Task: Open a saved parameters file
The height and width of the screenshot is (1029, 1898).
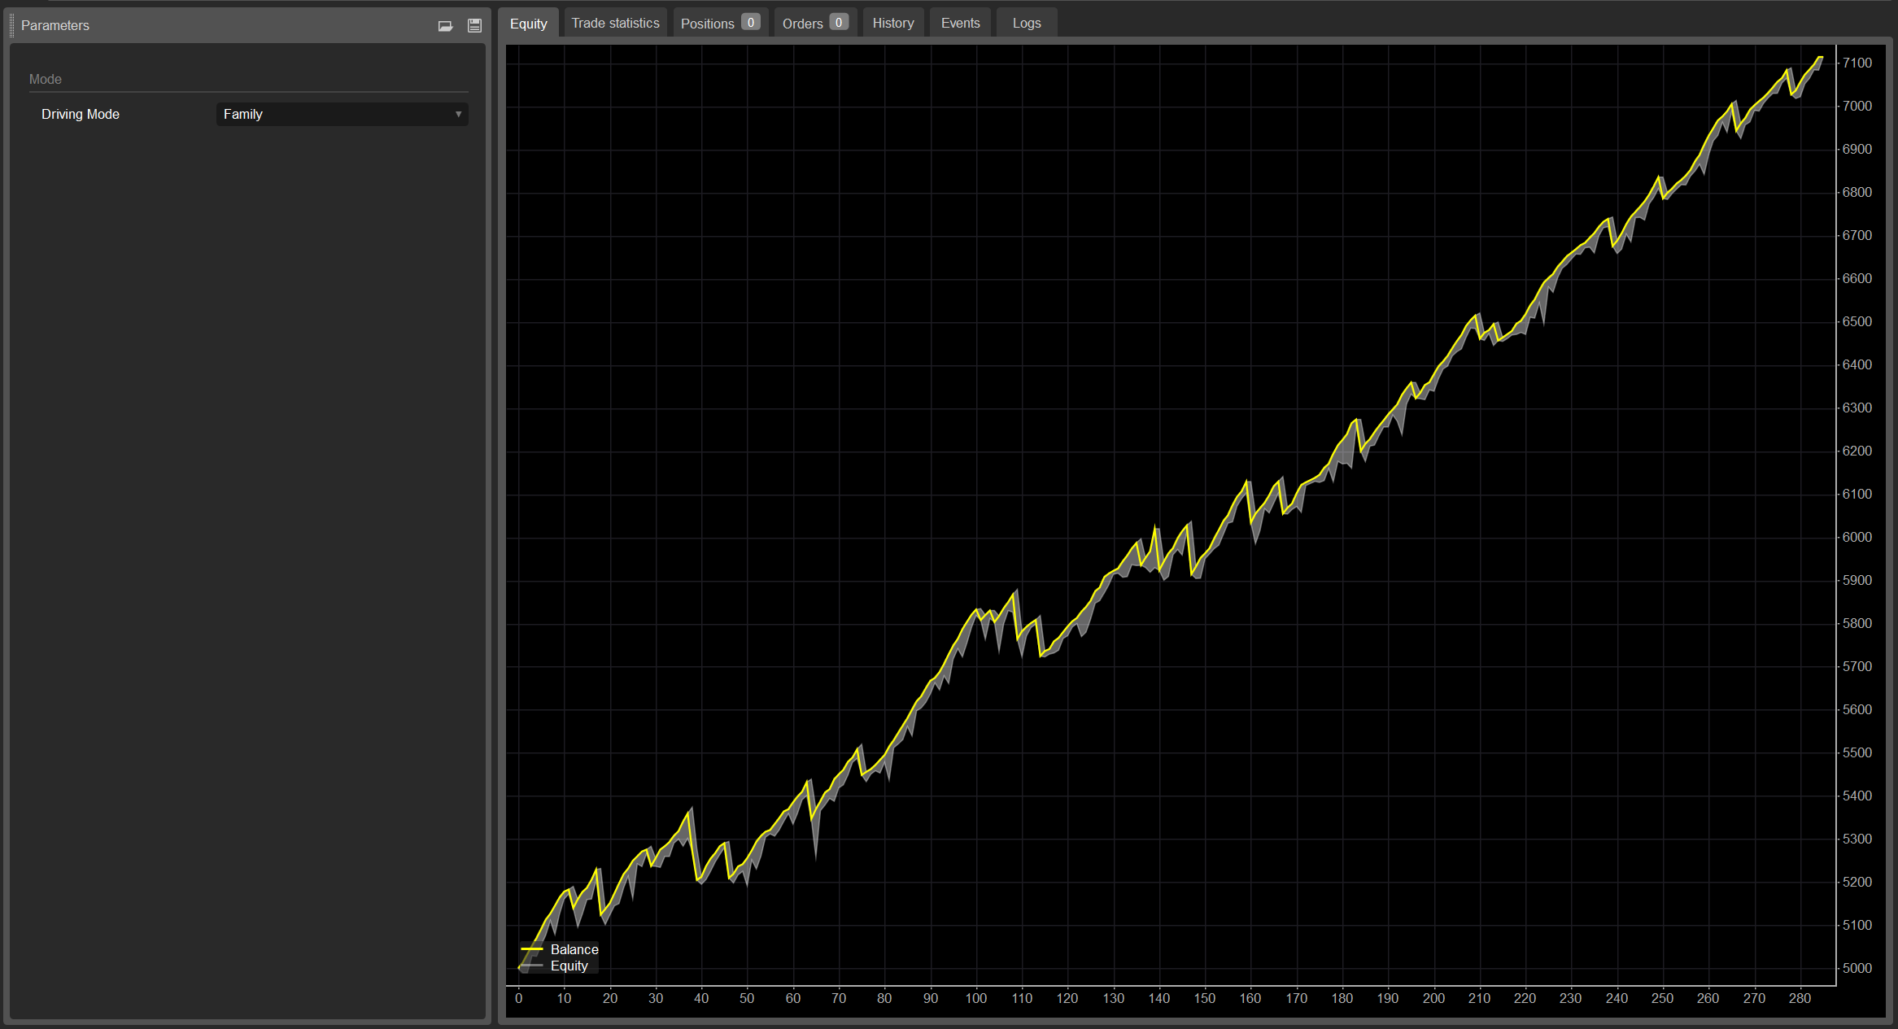Action: (x=446, y=25)
